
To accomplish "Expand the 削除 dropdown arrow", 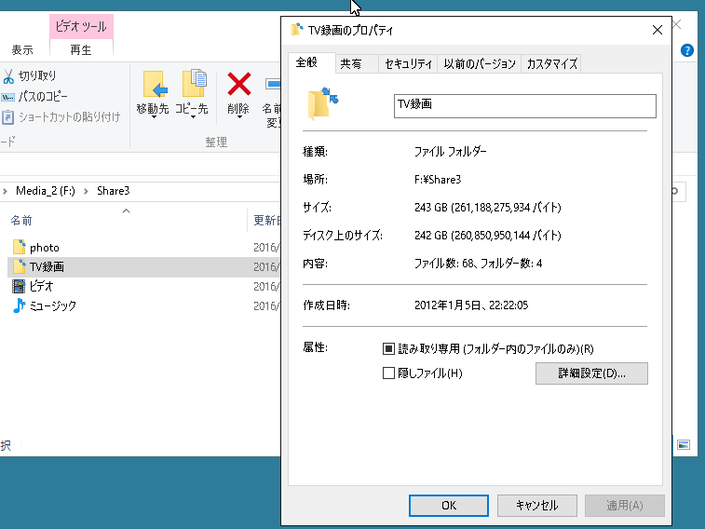I will (x=238, y=120).
